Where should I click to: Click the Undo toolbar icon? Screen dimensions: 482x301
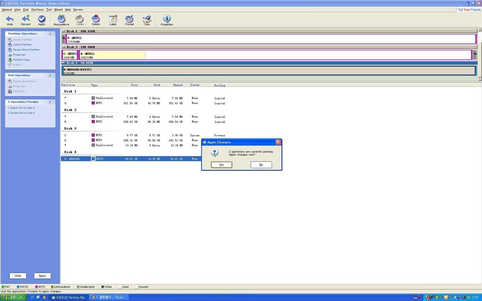click(x=10, y=20)
